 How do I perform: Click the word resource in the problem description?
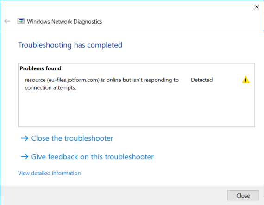coord(35,80)
